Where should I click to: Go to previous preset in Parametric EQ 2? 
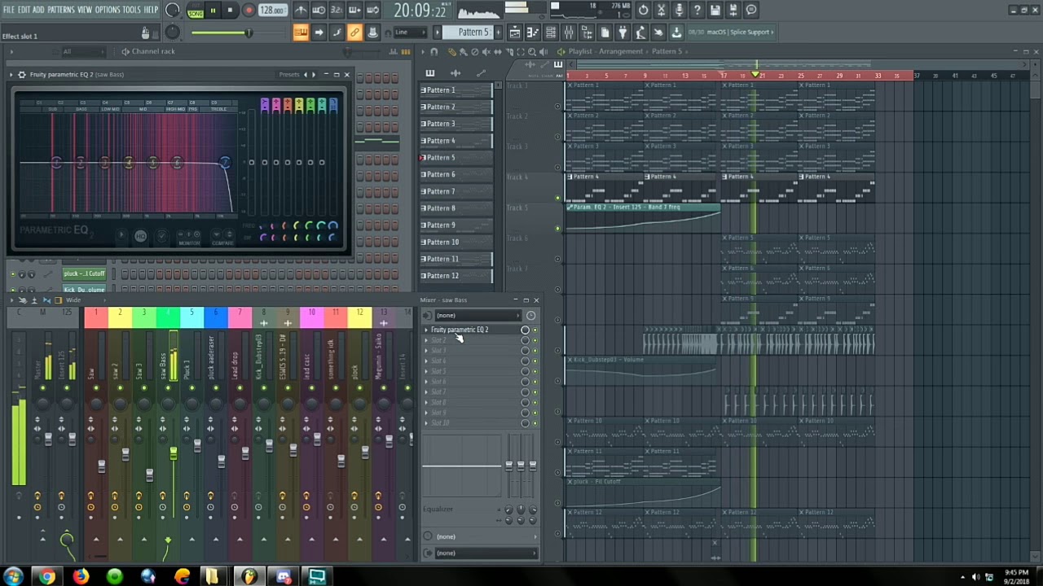coord(306,75)
